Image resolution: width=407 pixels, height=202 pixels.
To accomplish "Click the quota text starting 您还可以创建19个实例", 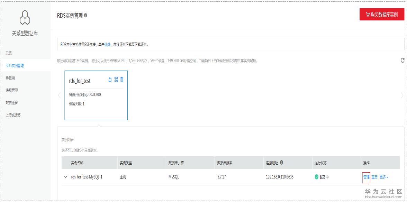I will tap(157, 61).
